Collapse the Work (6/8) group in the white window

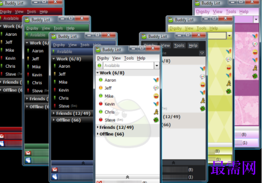(x=98, y=73)
